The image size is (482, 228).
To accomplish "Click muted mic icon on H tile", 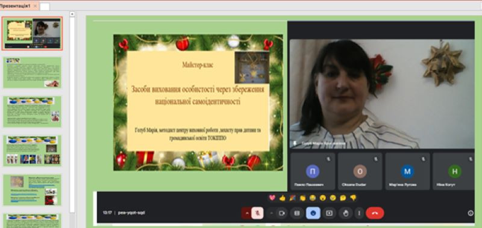I will (x=471, y=159).
